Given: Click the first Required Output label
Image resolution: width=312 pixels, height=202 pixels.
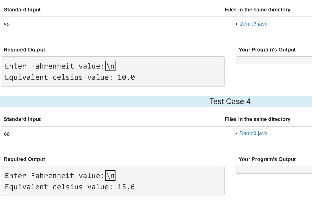Looking at the screenshot, I should pos(24,50).
